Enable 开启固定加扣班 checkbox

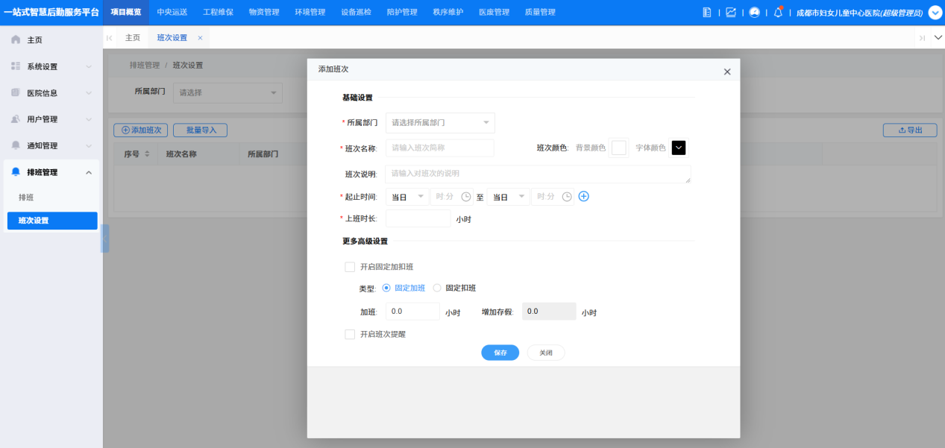350,267
